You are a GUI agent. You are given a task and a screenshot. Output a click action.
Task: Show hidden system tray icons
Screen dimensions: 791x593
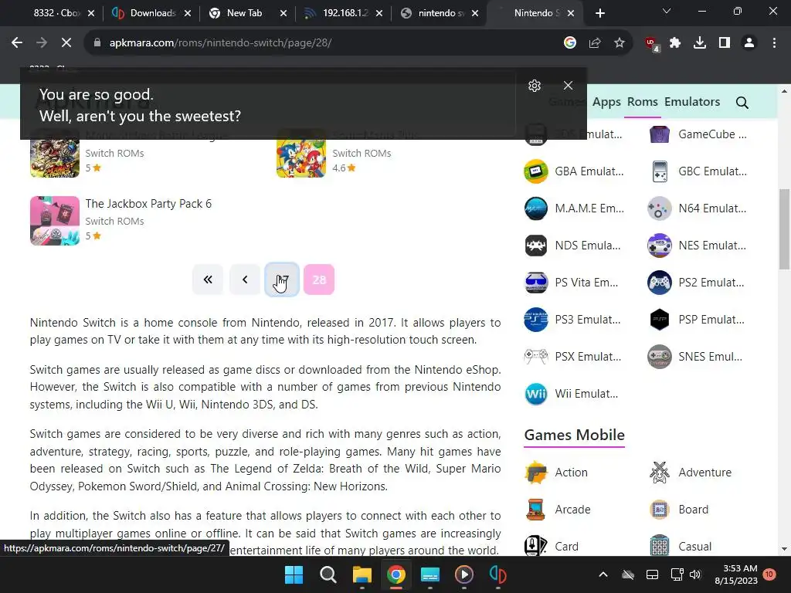coord(603,574)
